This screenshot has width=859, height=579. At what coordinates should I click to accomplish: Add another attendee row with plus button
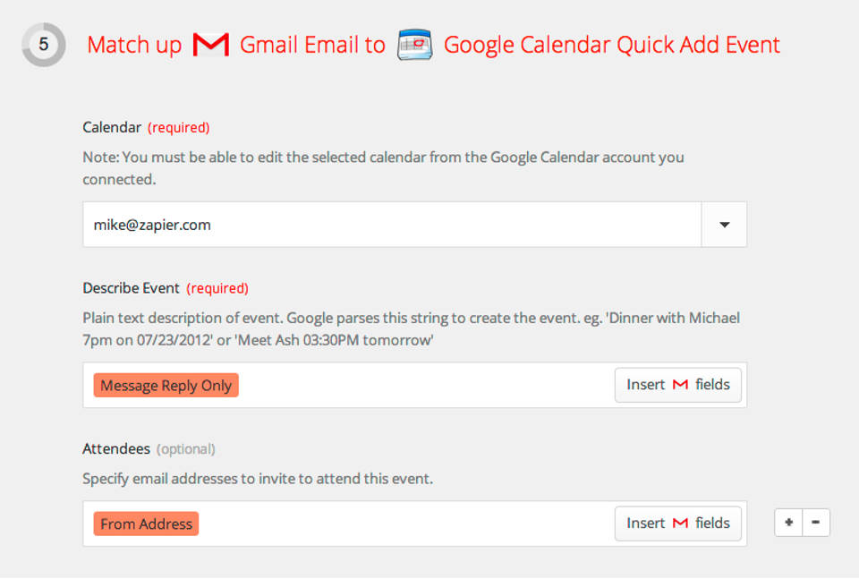[788, 524]
